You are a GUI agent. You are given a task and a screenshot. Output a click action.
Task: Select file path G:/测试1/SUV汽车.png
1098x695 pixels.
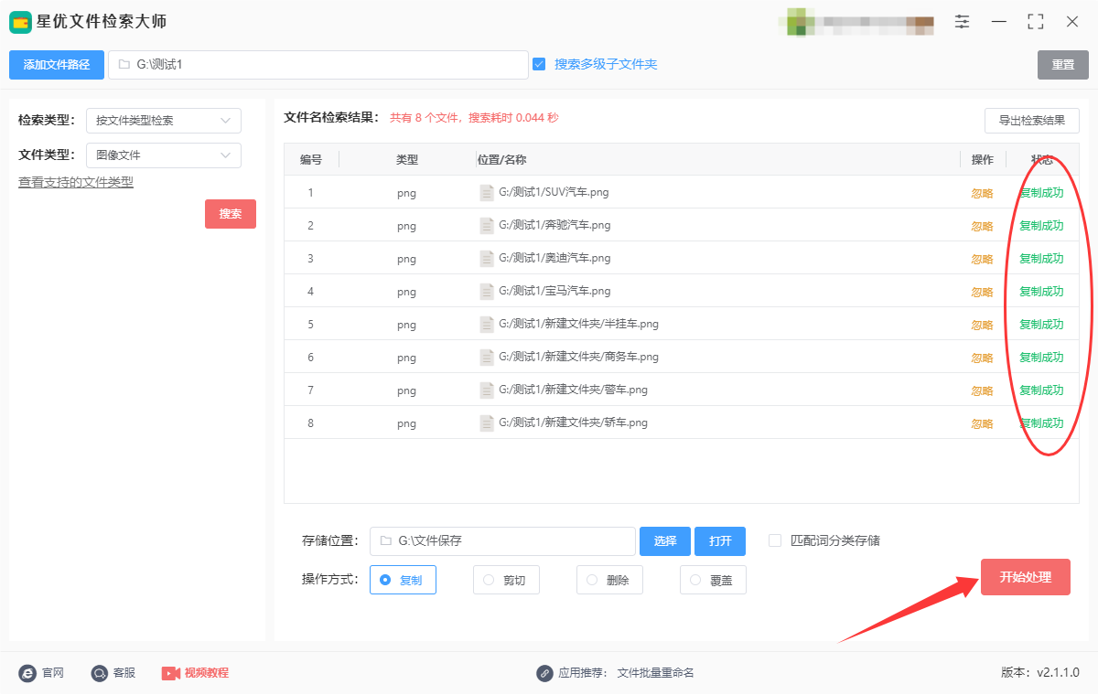point(554,193)
